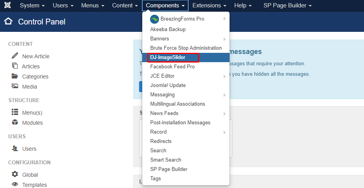Click the Users people icon
Screen dimensions: 364x188
pos(15,148)
